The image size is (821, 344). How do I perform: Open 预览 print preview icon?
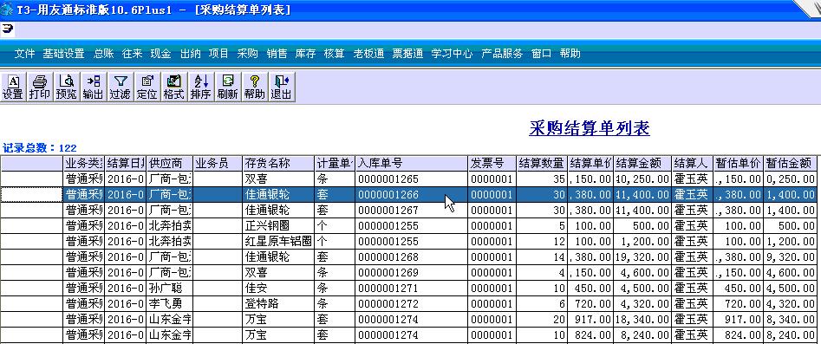coord(67,87)
